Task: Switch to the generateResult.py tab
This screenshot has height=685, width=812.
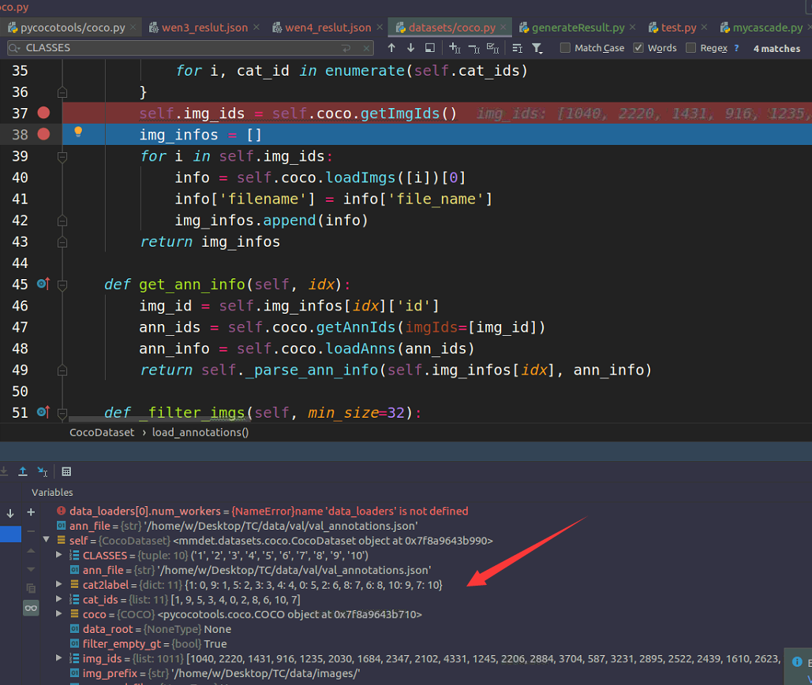Action: (x=578, y=28)
